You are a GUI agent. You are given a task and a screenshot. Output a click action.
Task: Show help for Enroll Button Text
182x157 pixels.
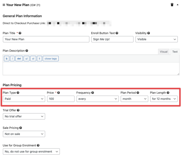117,33
